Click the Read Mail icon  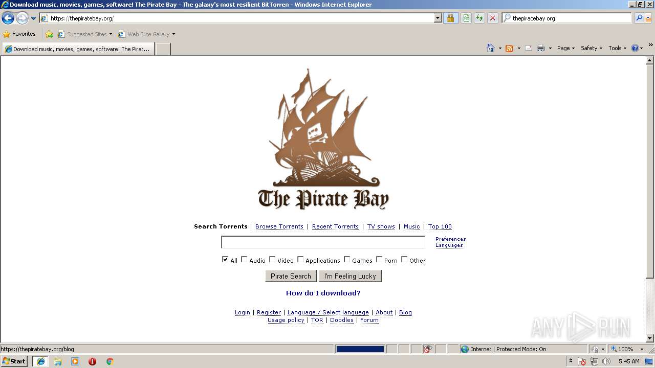529,48
